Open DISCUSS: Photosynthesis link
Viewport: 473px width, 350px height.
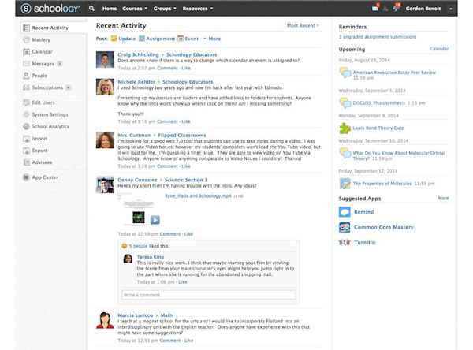pos(379,103)
